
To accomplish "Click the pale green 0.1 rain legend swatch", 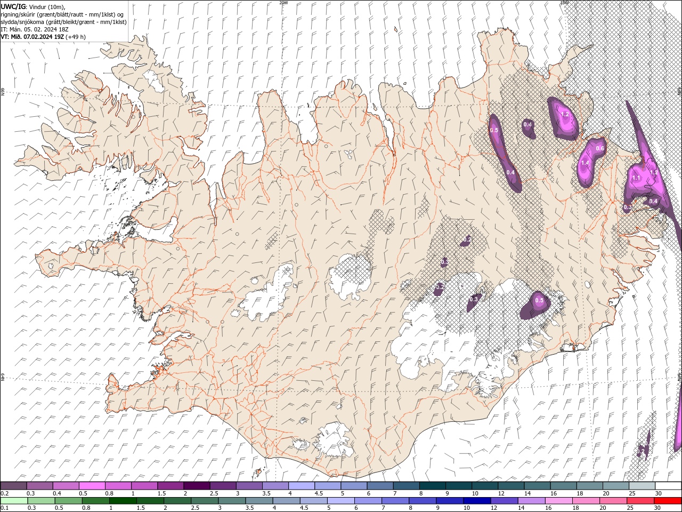I will point(13,501).
